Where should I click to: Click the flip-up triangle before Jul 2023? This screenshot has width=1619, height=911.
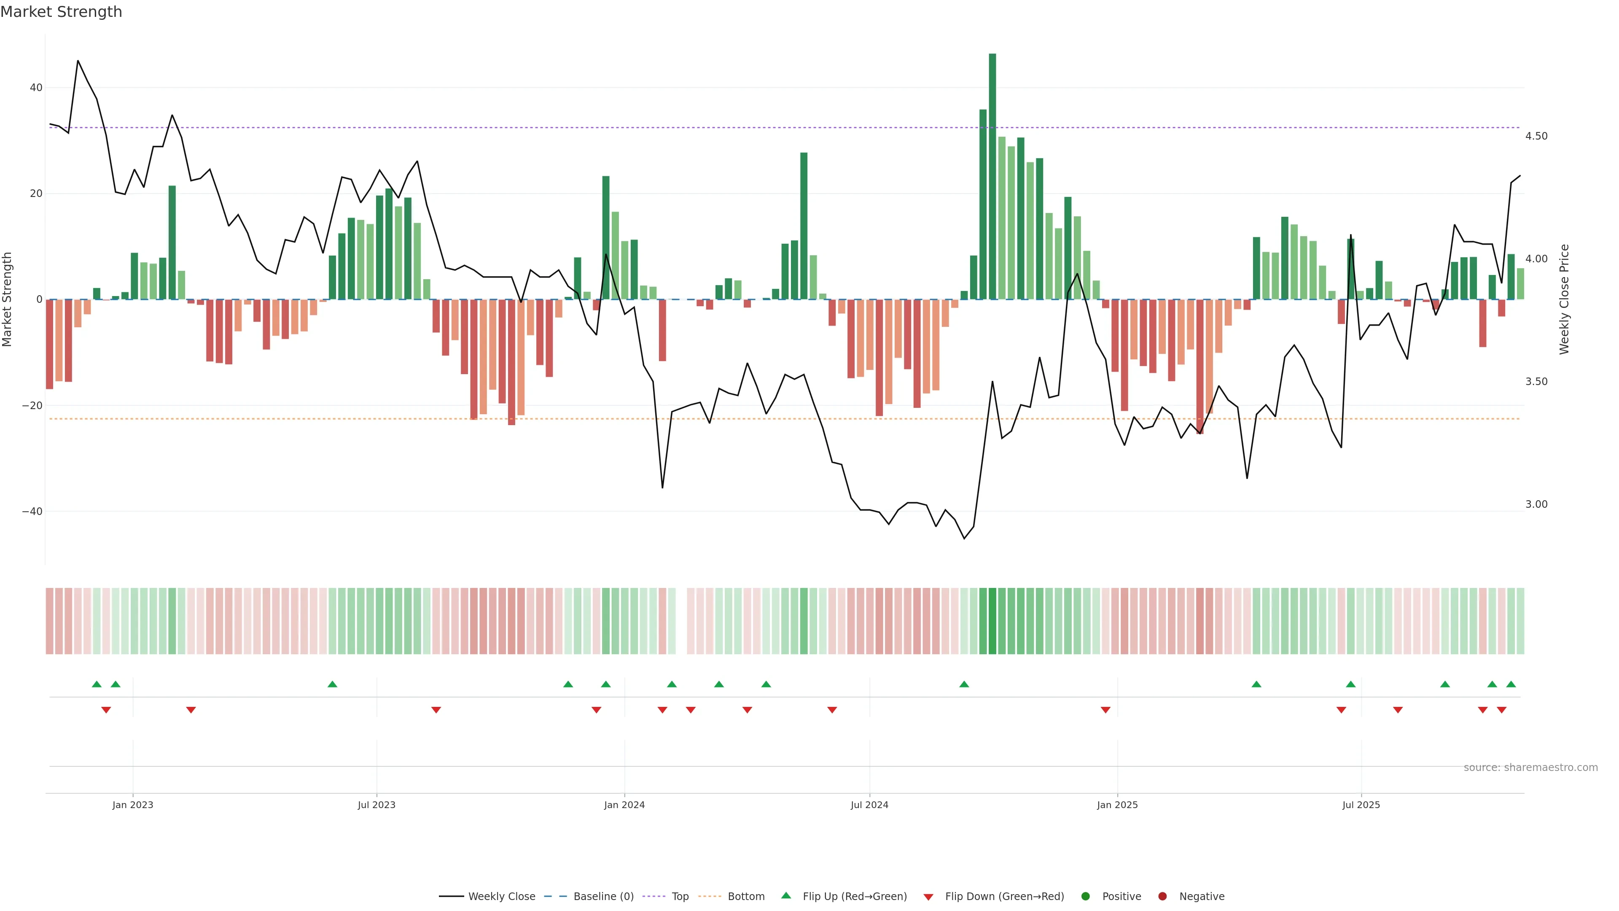coord(333,684)
